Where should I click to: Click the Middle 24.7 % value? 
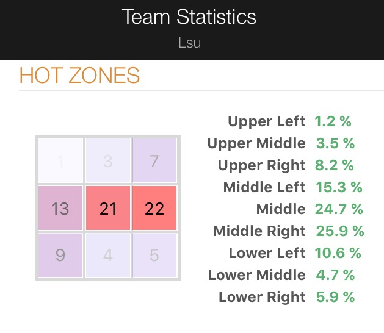click(339, 209)
